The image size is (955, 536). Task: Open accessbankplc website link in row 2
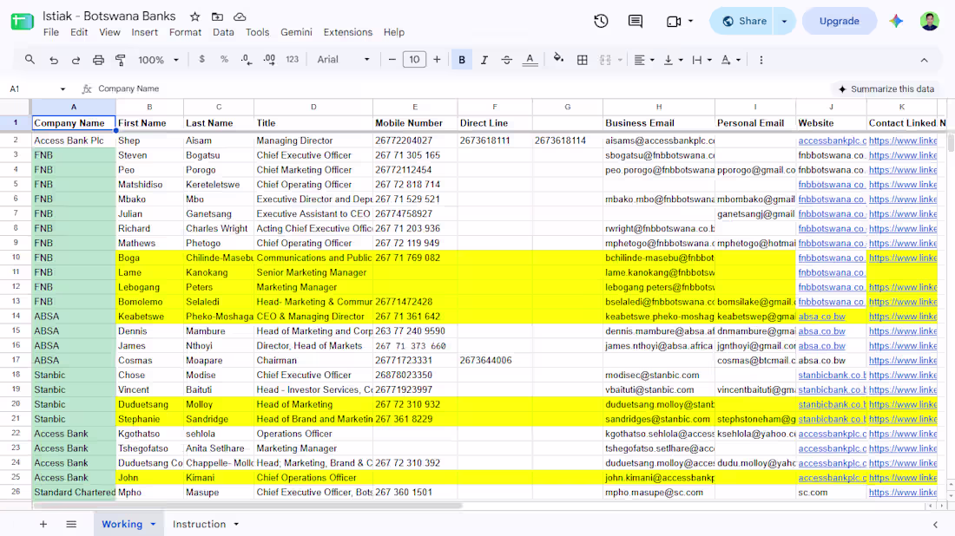pyautogui.click(x=832, y=141)
